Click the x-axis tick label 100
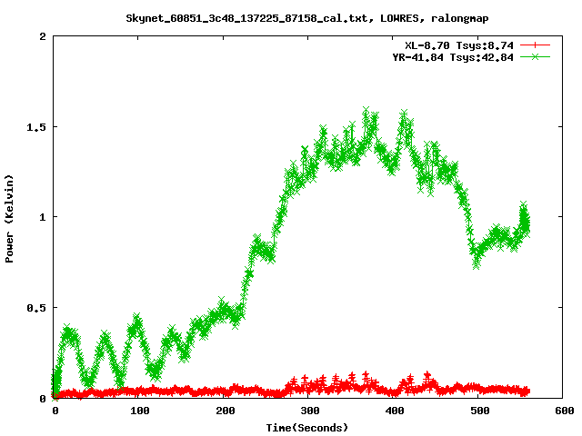 point(139,411)
